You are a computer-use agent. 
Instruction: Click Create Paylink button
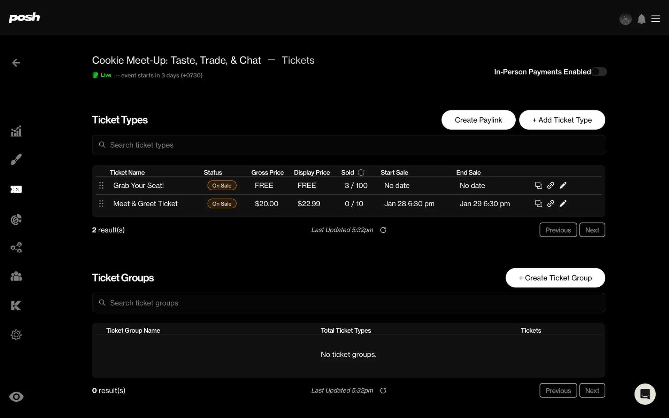tap(478, 120)
